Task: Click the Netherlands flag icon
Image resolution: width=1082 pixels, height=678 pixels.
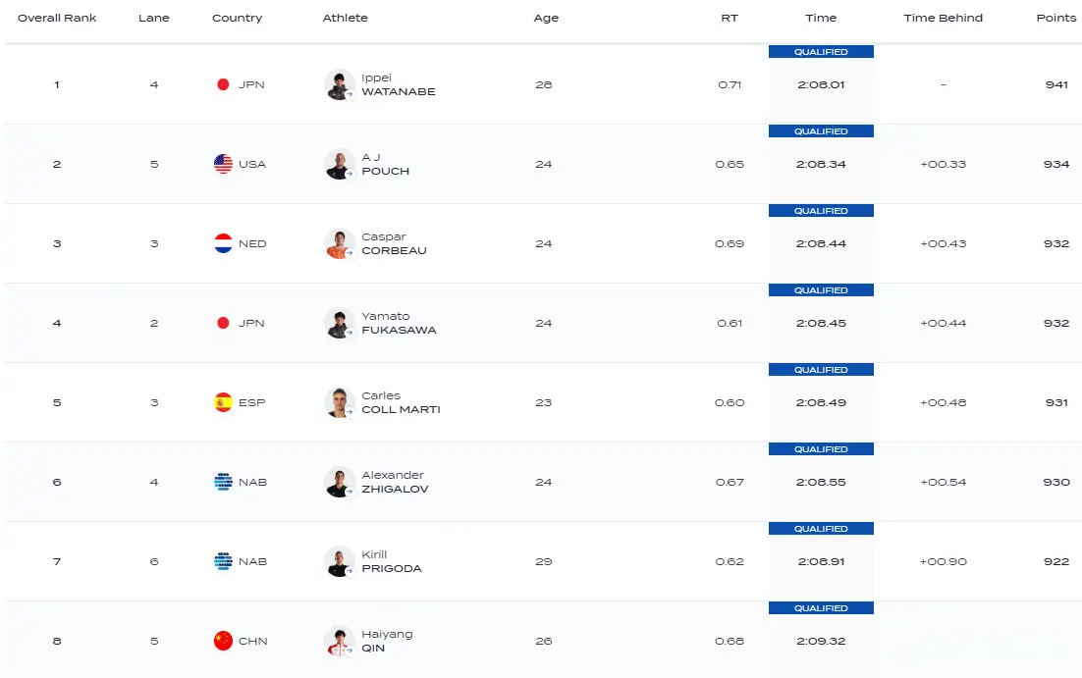Action: pos(223,243)
